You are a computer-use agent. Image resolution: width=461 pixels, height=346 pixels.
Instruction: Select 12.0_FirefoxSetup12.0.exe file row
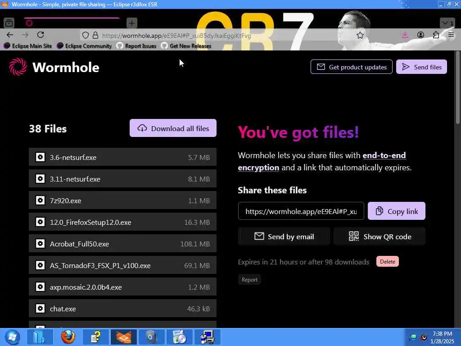122,222
